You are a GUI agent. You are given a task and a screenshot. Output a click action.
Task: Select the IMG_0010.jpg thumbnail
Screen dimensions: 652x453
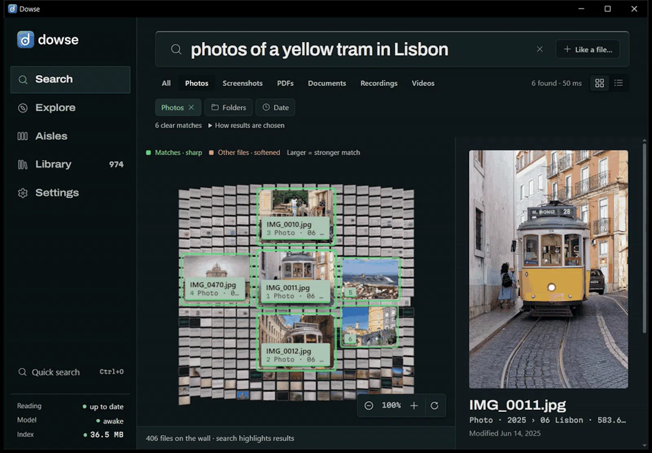coord(296,216)
